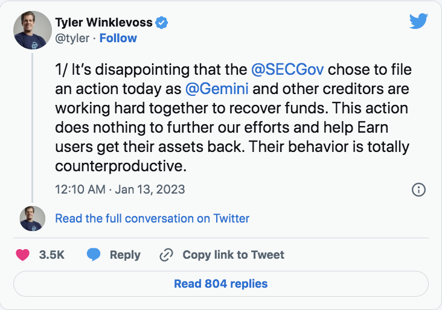Screen dimensions: 442x310
Task: Click the blue verified badge
Action: click(x=162, y=23)
